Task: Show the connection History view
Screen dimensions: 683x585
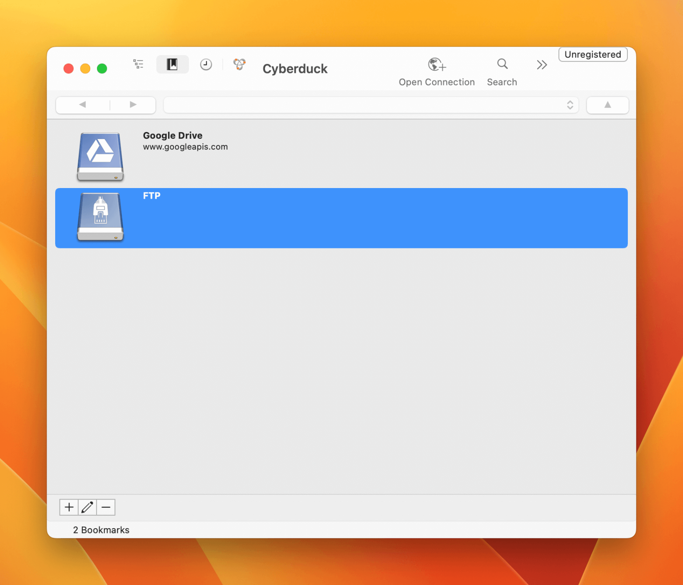Action: 206,64
